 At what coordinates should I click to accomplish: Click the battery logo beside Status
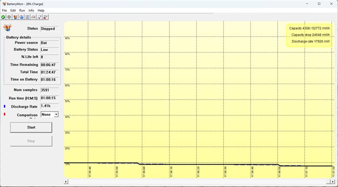point(7,27)
